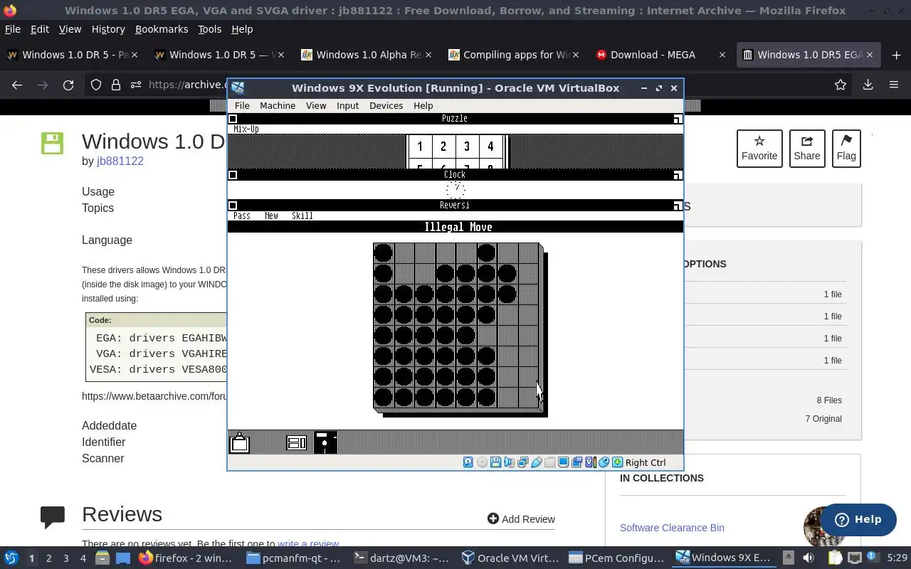Switch to workspace 2 in taskbar pager
Image resolution: width=911 pixels, height=569 pixels.
48,558
